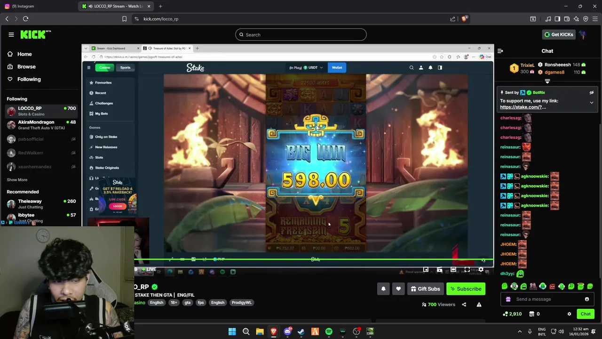Open Brave tab search dropdown

click(533, 19)
